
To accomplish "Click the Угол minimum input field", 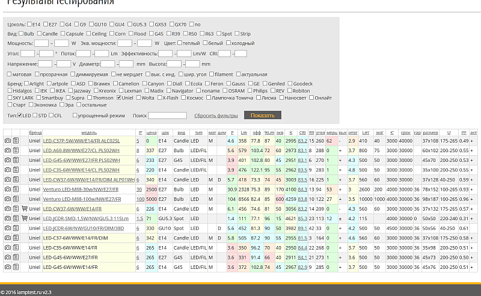I will pyautogui.click(x=28, y=54).
